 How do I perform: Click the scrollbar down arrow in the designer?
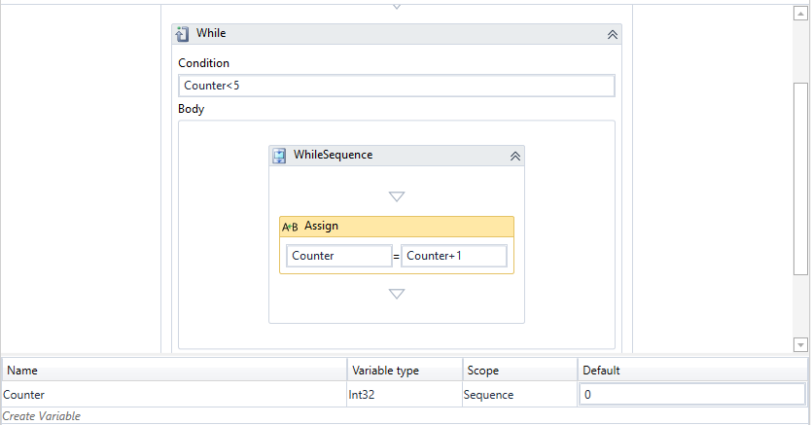(x=801, y=344)
